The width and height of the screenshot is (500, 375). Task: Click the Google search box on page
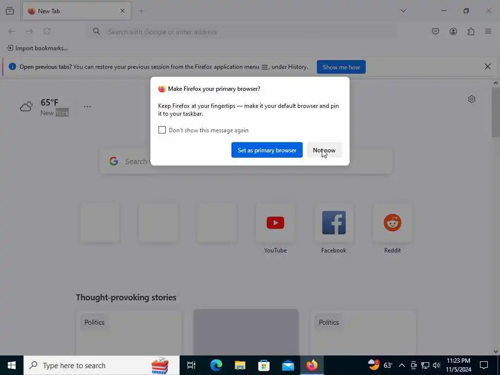246,161
